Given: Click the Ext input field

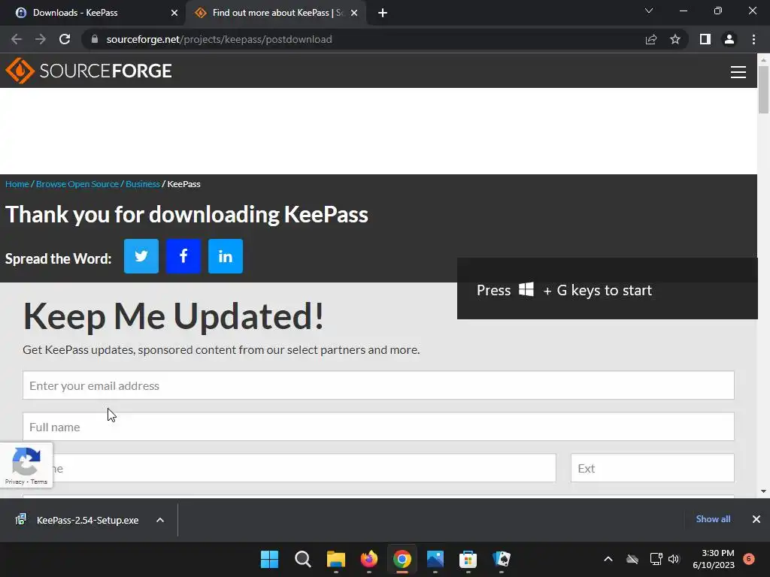Looking at the screenshot, I should click(x=653, y=467).
